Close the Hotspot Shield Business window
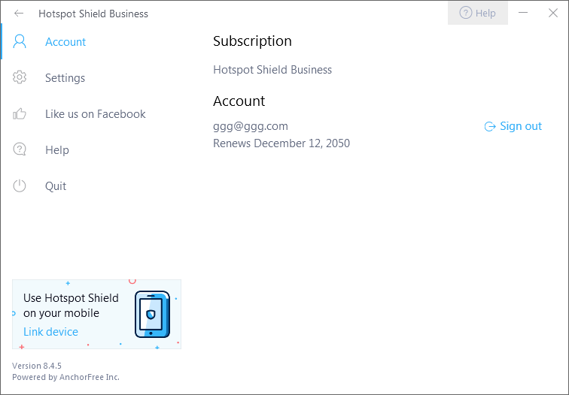The height and width of the screenshot is (395, 569). tap(553, 13)
